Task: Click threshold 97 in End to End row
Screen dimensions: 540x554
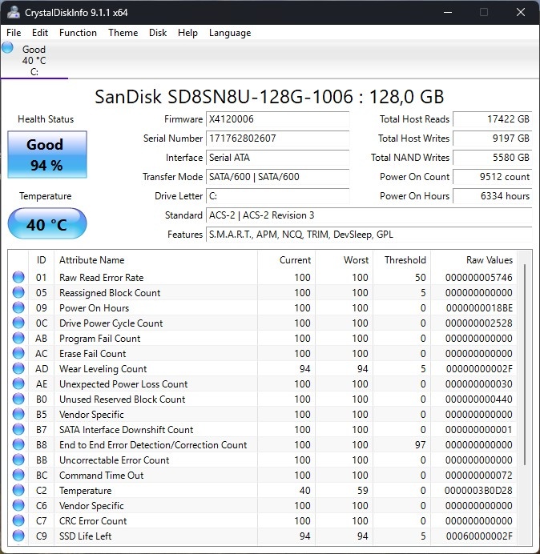Action: [420, 444]
